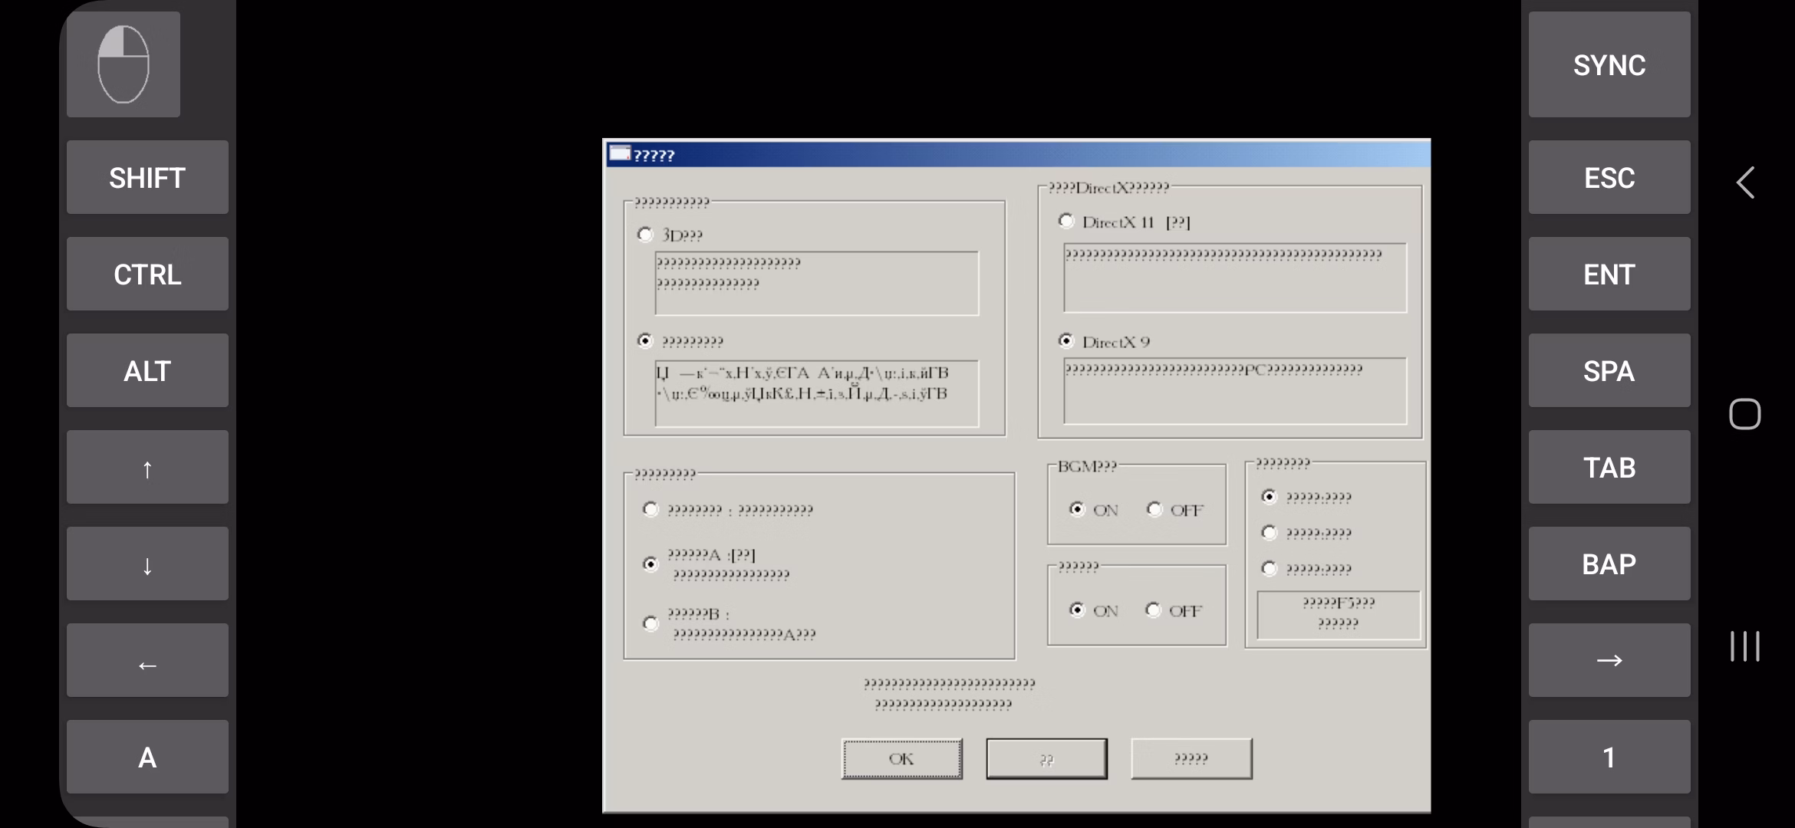Select the DirectX 9 radio option
1795x828 pixels.
pos(1066,341)
